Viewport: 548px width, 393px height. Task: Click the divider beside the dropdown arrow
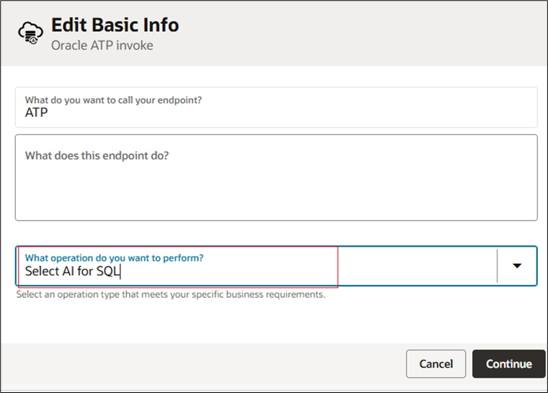point(498,266)
